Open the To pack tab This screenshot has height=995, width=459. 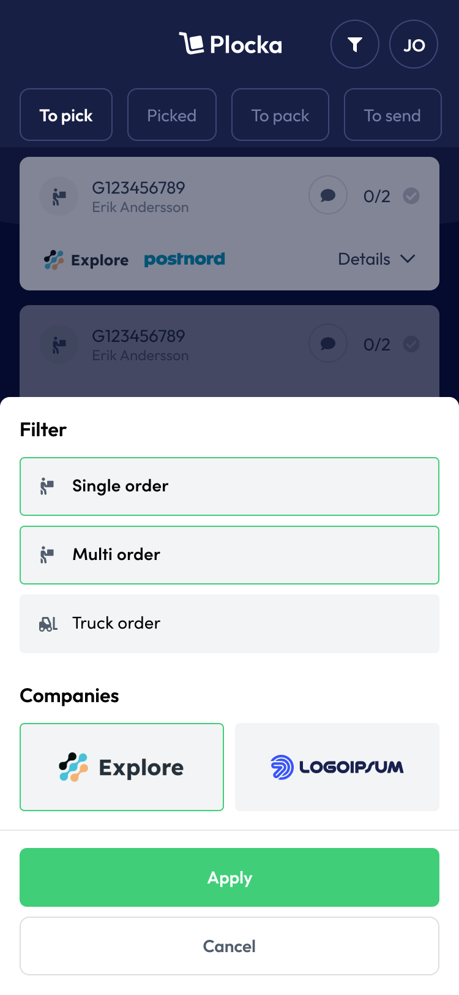[280, 115]
